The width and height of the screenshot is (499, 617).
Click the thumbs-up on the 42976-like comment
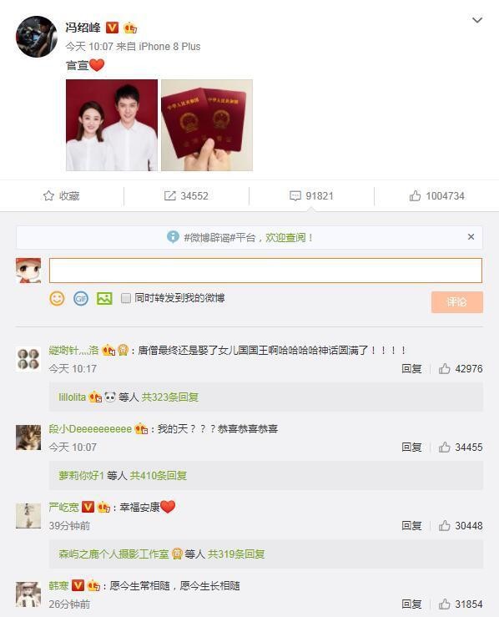444,369
